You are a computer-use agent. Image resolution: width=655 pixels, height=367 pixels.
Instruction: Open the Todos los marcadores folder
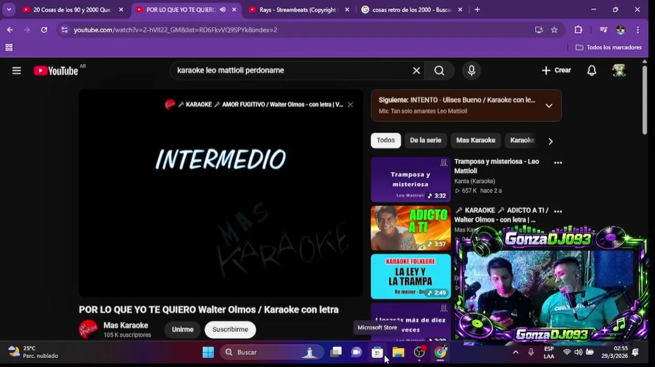(x=609, y=47)
